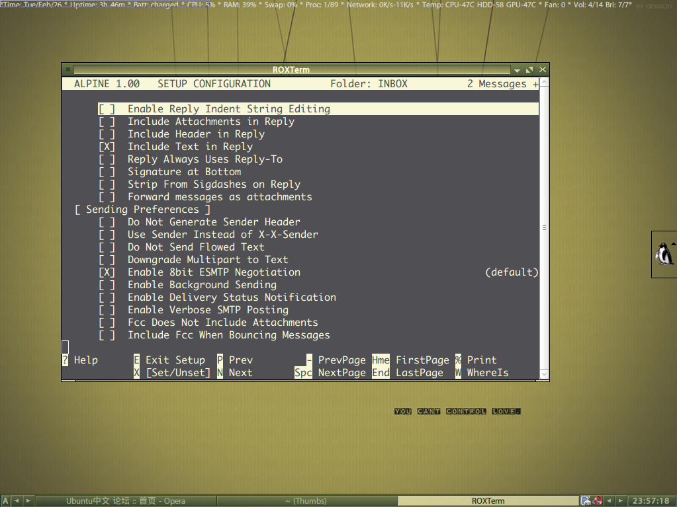Check Do Not Generate Sender Header
The width and height of the screenshot is (677, 507).
coord(107,222)
